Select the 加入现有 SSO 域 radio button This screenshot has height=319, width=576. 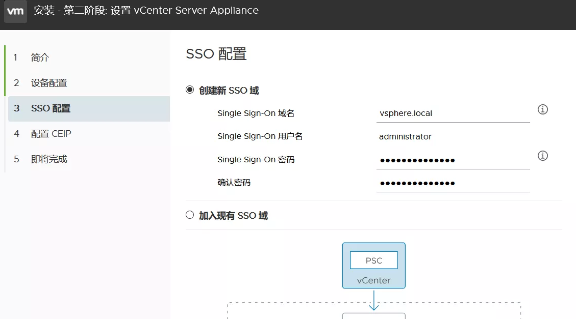[190, 215]
